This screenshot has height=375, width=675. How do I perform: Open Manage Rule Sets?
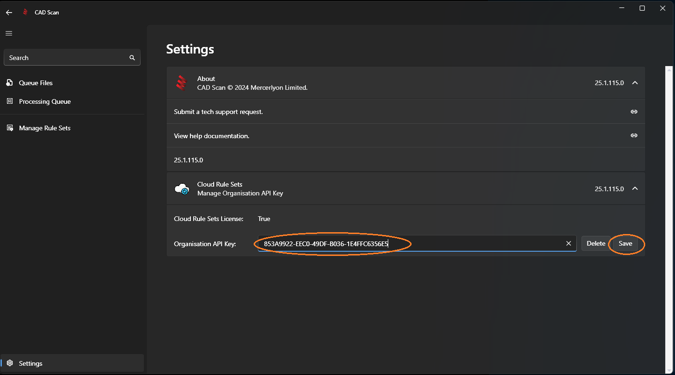tap(45, 128)
